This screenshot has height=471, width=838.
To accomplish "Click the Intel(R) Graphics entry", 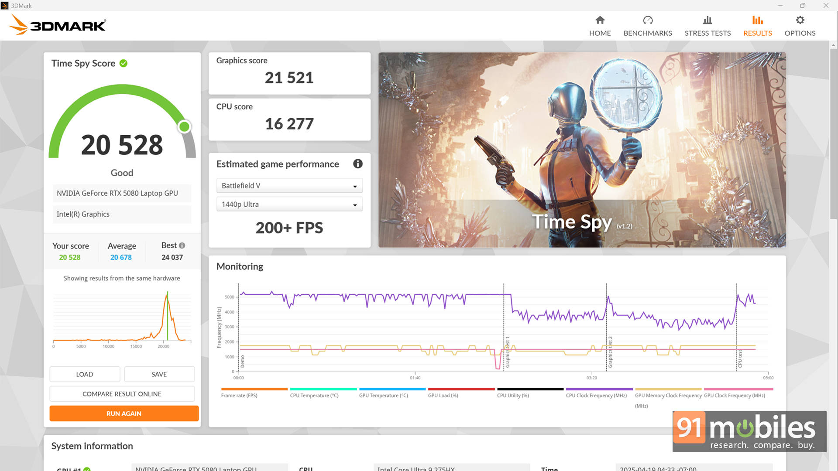I will tap(122, 214).
